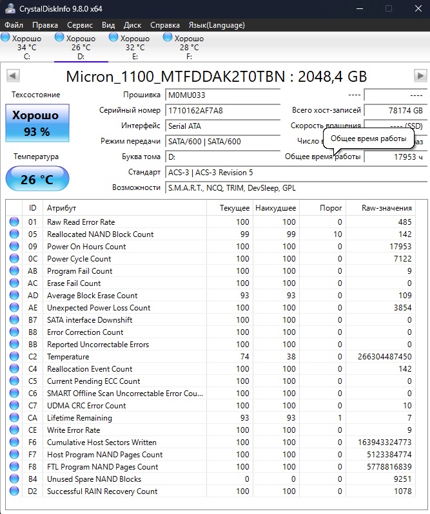Click the Raw-значения column header

pyautogui.click(x=380, y=208)
